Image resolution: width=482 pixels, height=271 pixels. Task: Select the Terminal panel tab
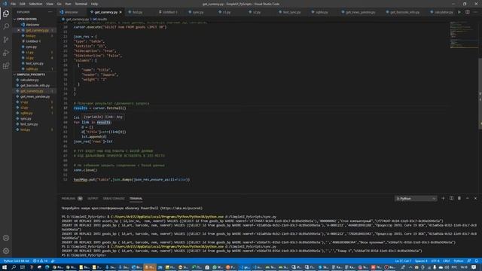136,199
